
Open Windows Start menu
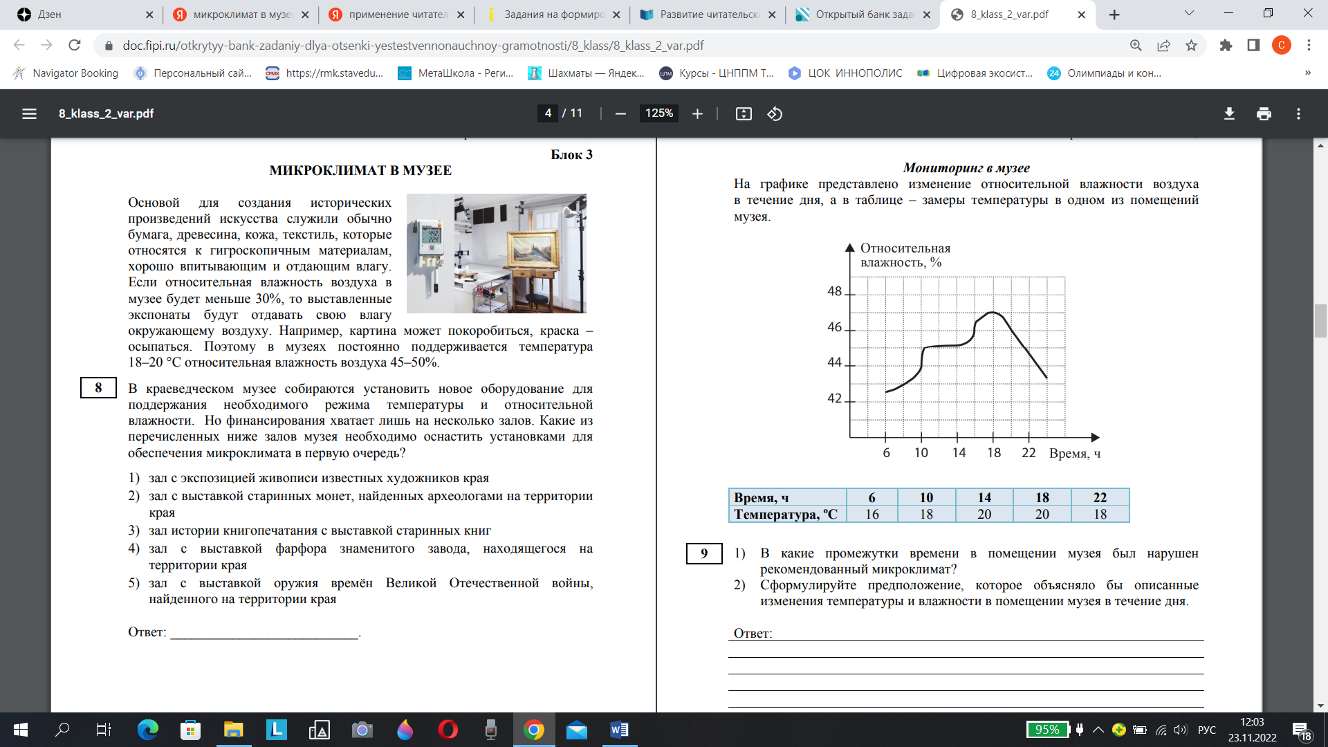(x=20, y=730)
